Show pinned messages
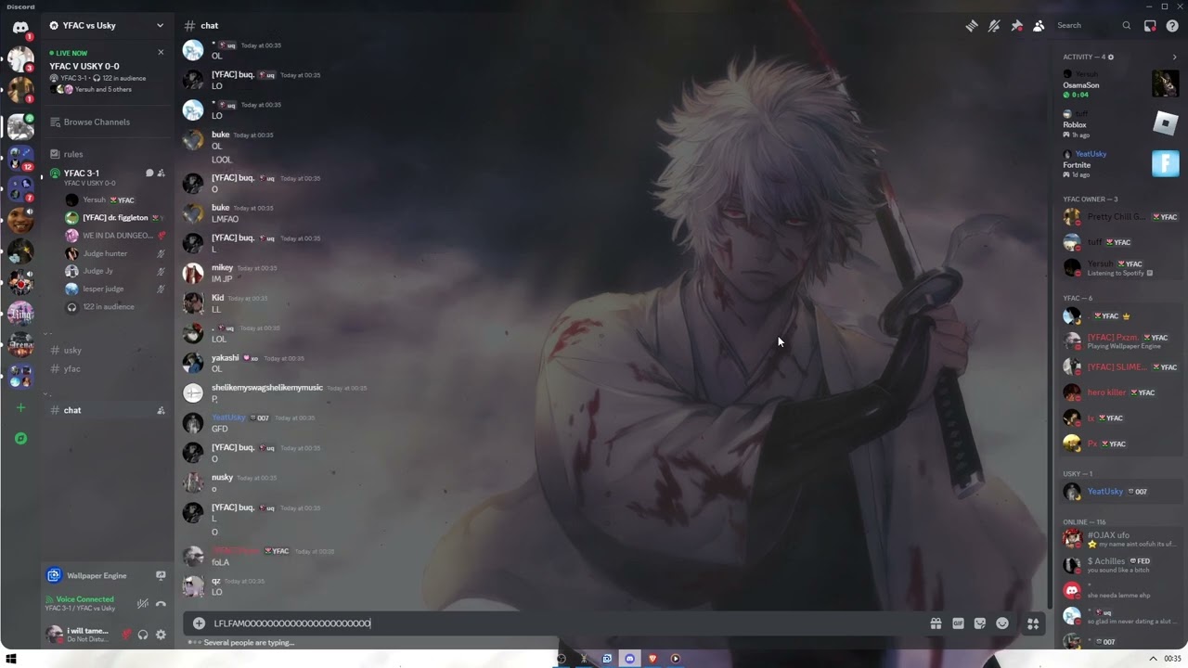The image size is (1188, 668). (1016, 26)
